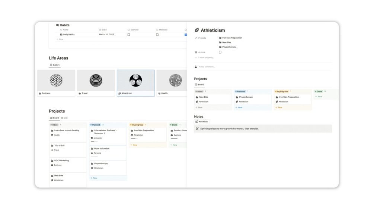Click the briefcase icon on Business card
This screenshot has height=210, width=374.
click(x=40, y=93)
